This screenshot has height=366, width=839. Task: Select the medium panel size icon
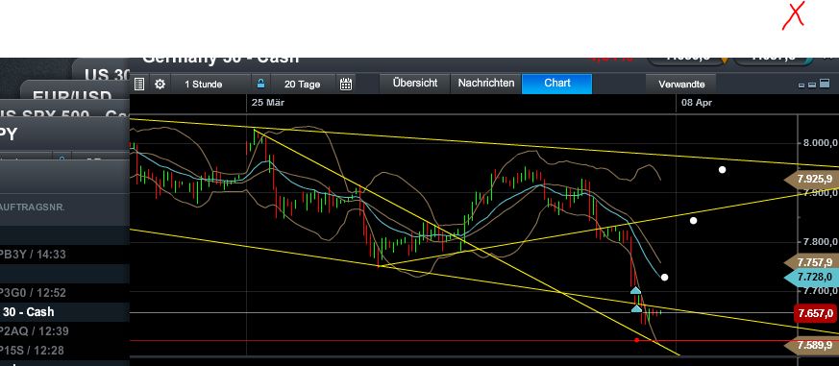(812, 85)
